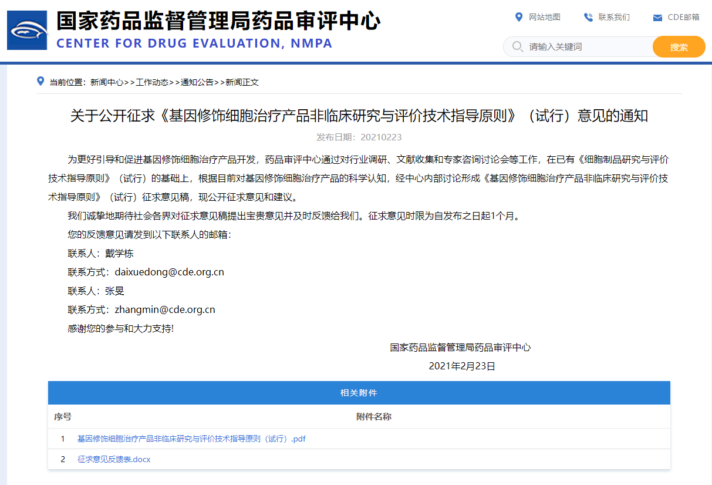Click the date 2021年2月23日
The height and width of the screenshot is (485, 712).
coord(462,366)
